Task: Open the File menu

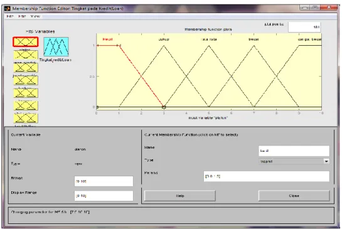Action: pos(10,16)
